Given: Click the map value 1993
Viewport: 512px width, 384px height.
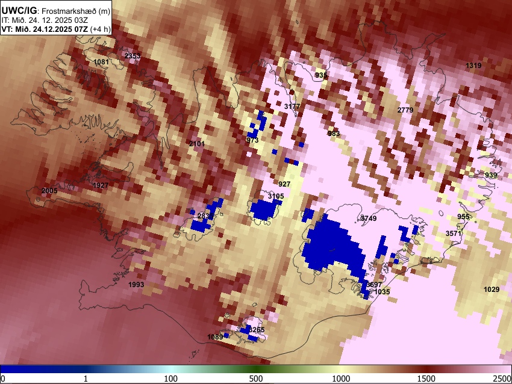Looking at the screenshot, I should pos(136,285).
